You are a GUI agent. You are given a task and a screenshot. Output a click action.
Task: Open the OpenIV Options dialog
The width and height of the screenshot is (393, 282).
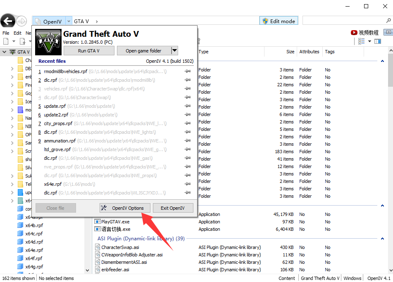[125, 208]
